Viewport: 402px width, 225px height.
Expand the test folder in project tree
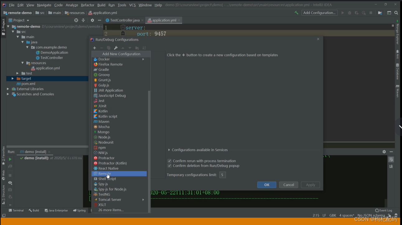(17, 73)
